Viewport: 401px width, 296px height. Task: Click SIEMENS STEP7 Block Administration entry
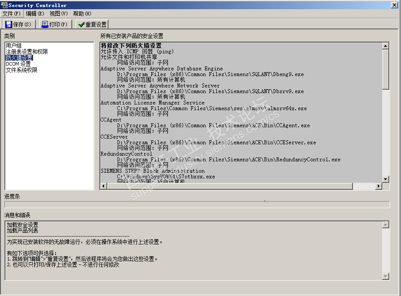click(x=153, y=171)
